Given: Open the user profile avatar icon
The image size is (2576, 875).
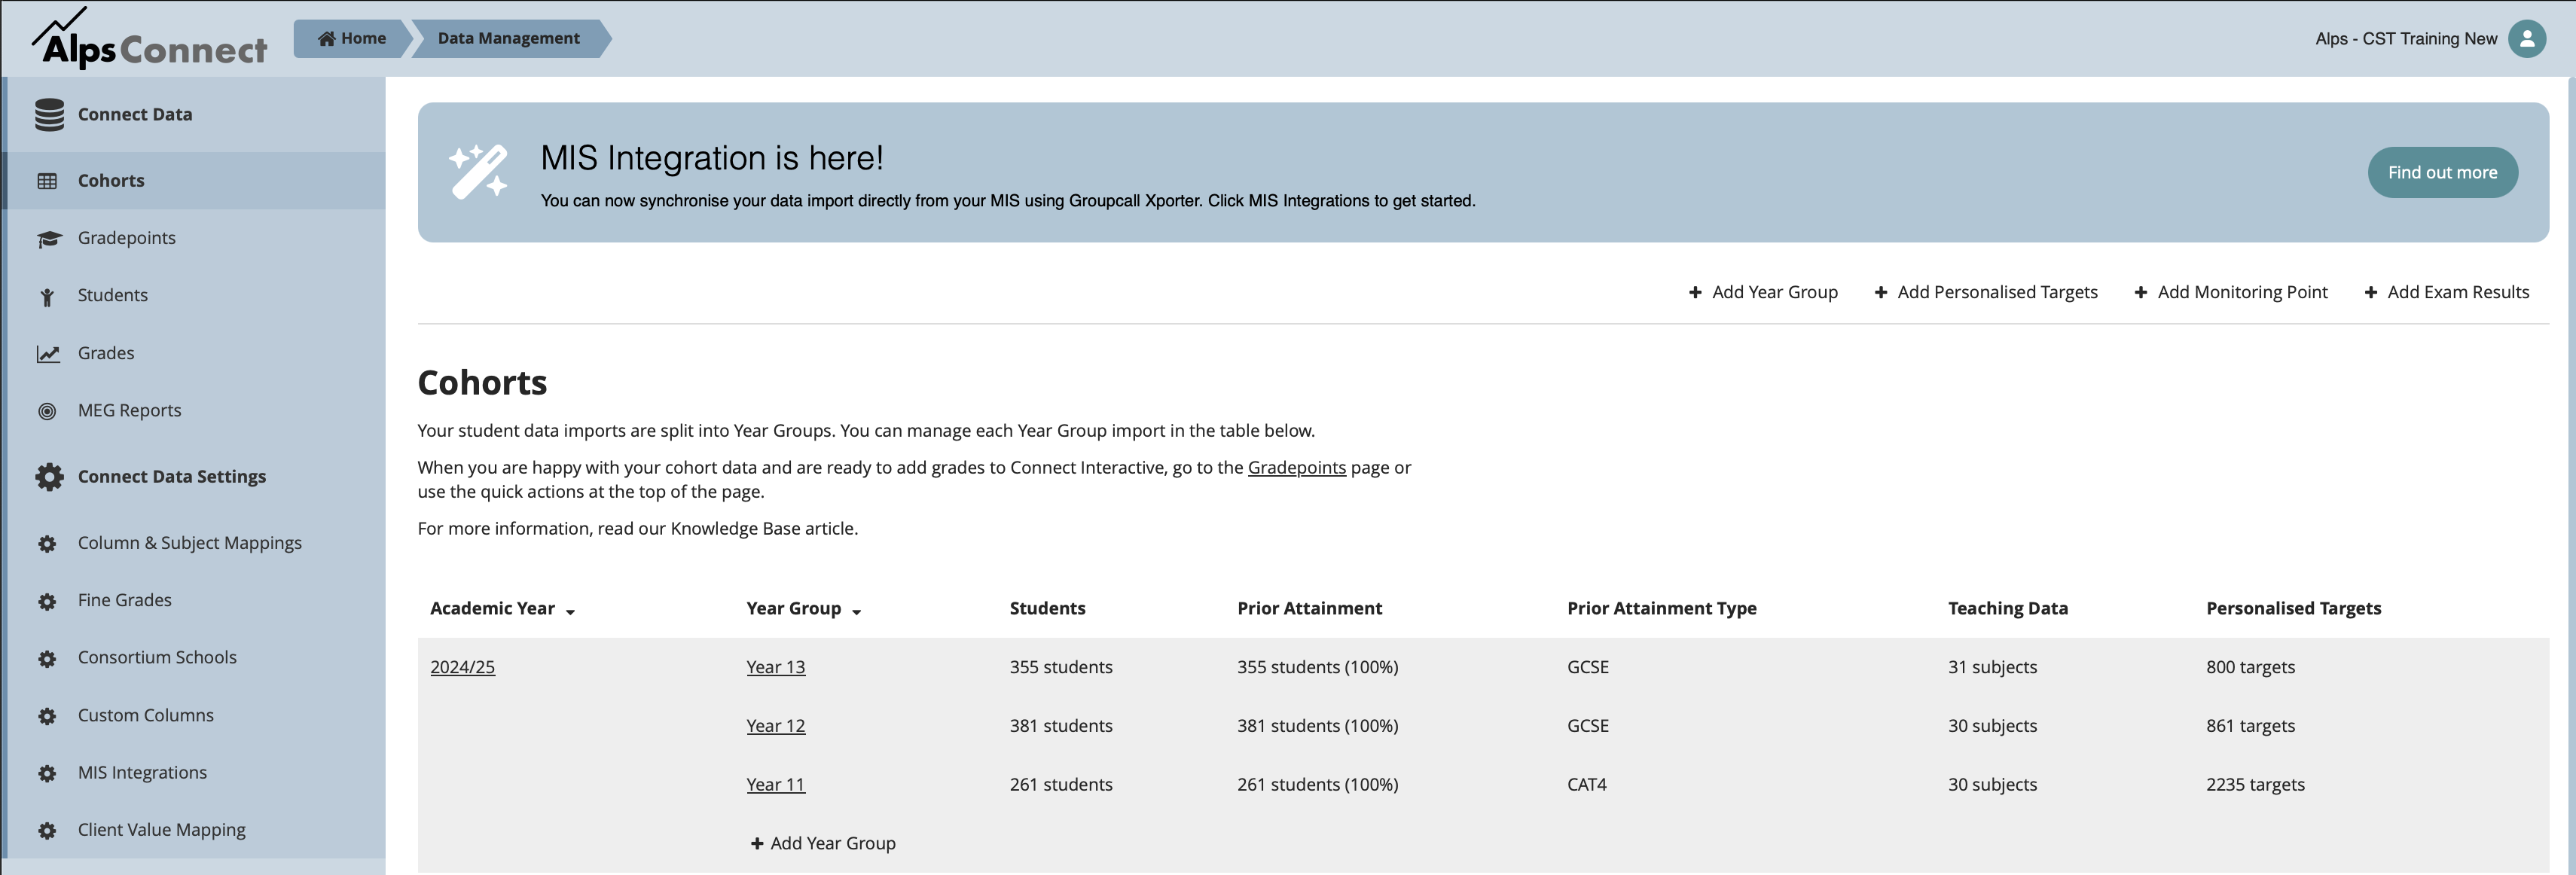Looking at the screenshot, I should 2526,38.
